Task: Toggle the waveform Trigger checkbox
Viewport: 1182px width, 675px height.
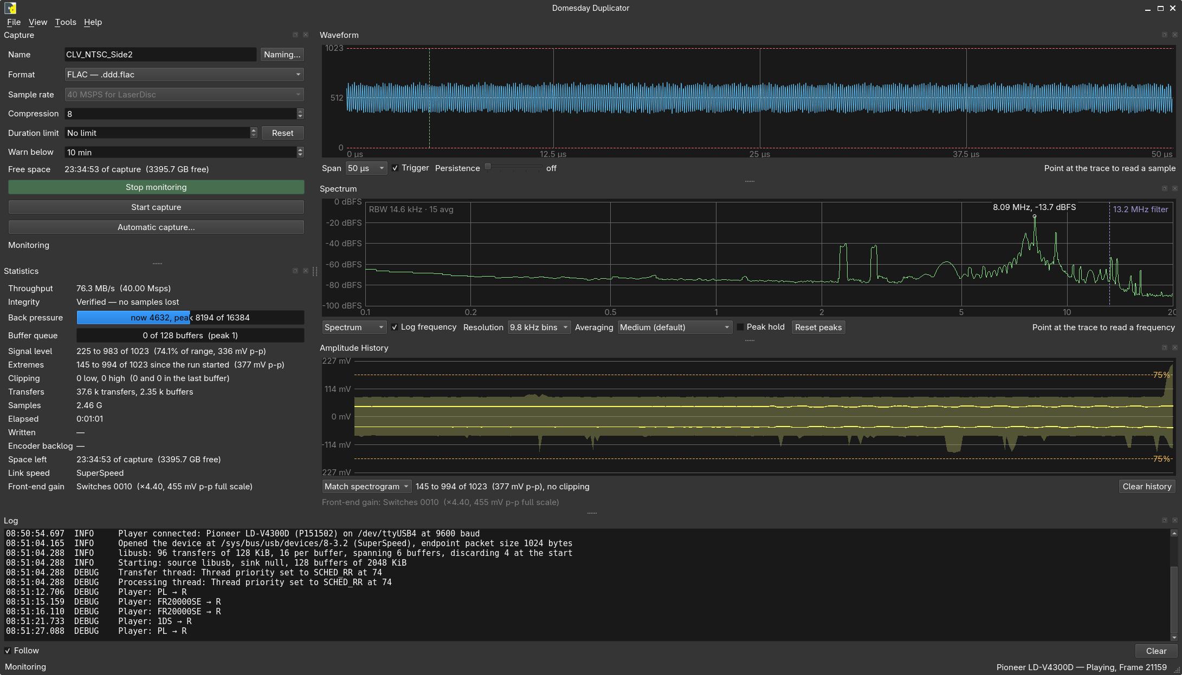Action: (395, 168)
